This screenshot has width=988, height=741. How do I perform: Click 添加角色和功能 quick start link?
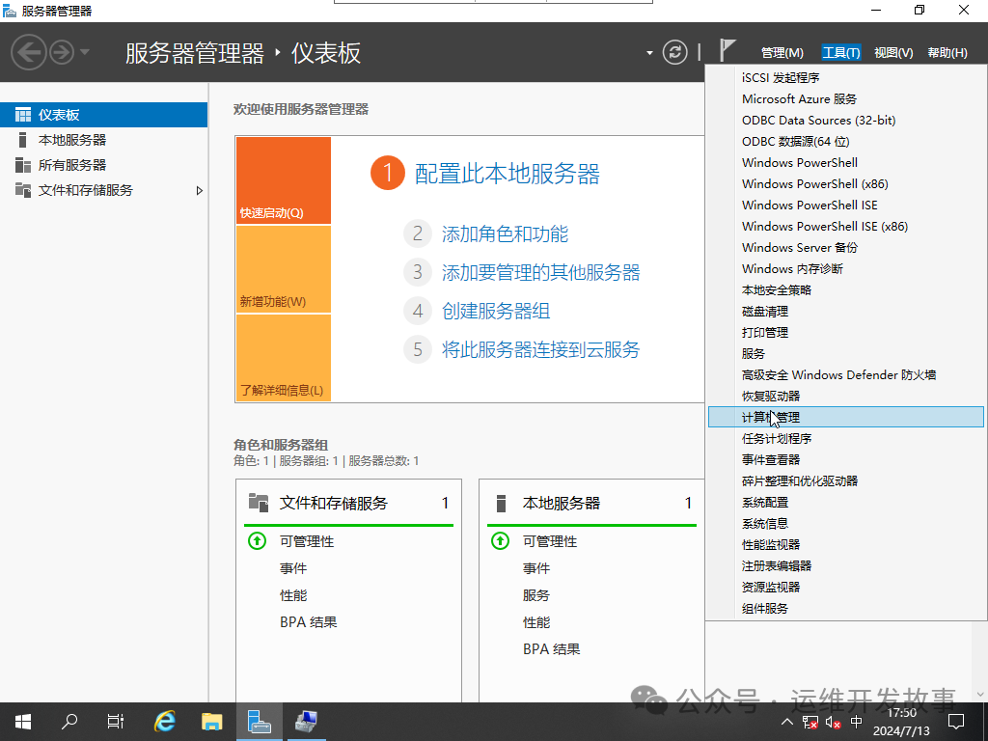click(x=505, y=233)
